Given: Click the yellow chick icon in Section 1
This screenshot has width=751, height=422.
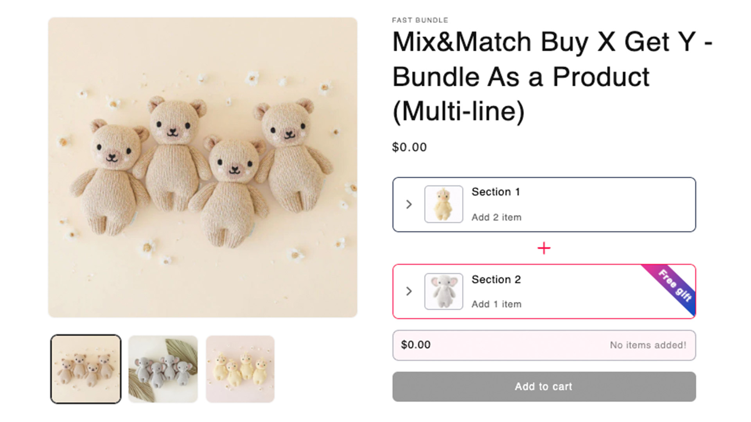Looking at the screenshot, I should 444,204.
